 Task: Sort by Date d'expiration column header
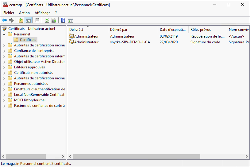click(x=173, y=30)
